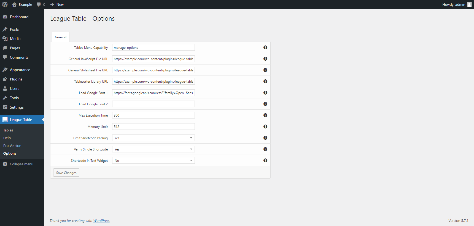The width and height of the screenshot is (474, 226).
Task: Click the comments bubble icon in admin bar
Action: click(x=39, y=4)
